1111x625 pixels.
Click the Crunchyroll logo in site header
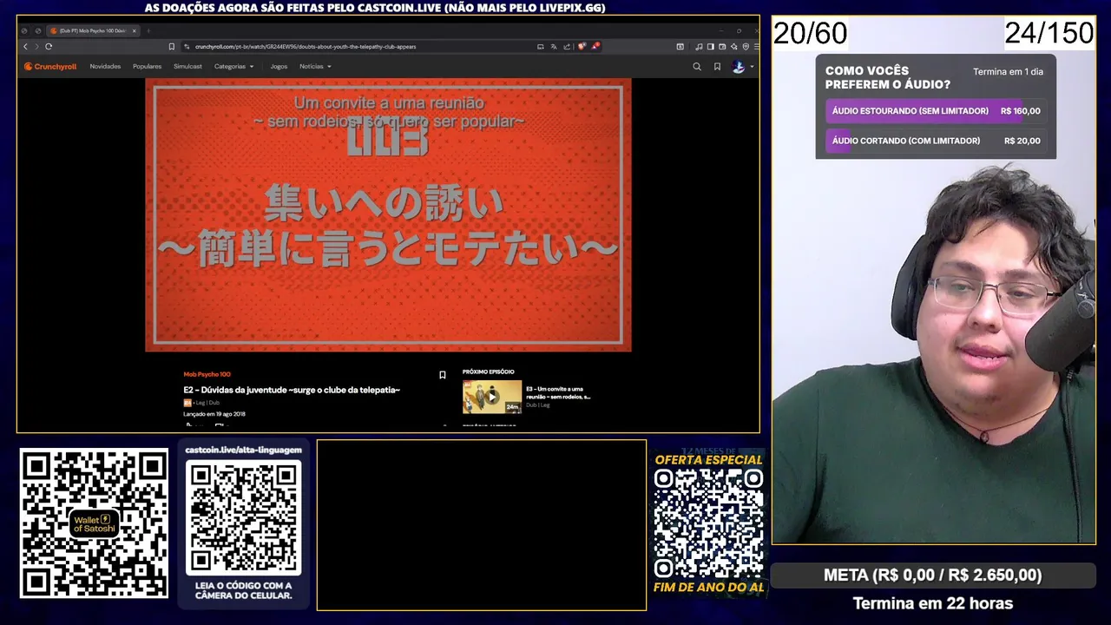coord(50,67)
